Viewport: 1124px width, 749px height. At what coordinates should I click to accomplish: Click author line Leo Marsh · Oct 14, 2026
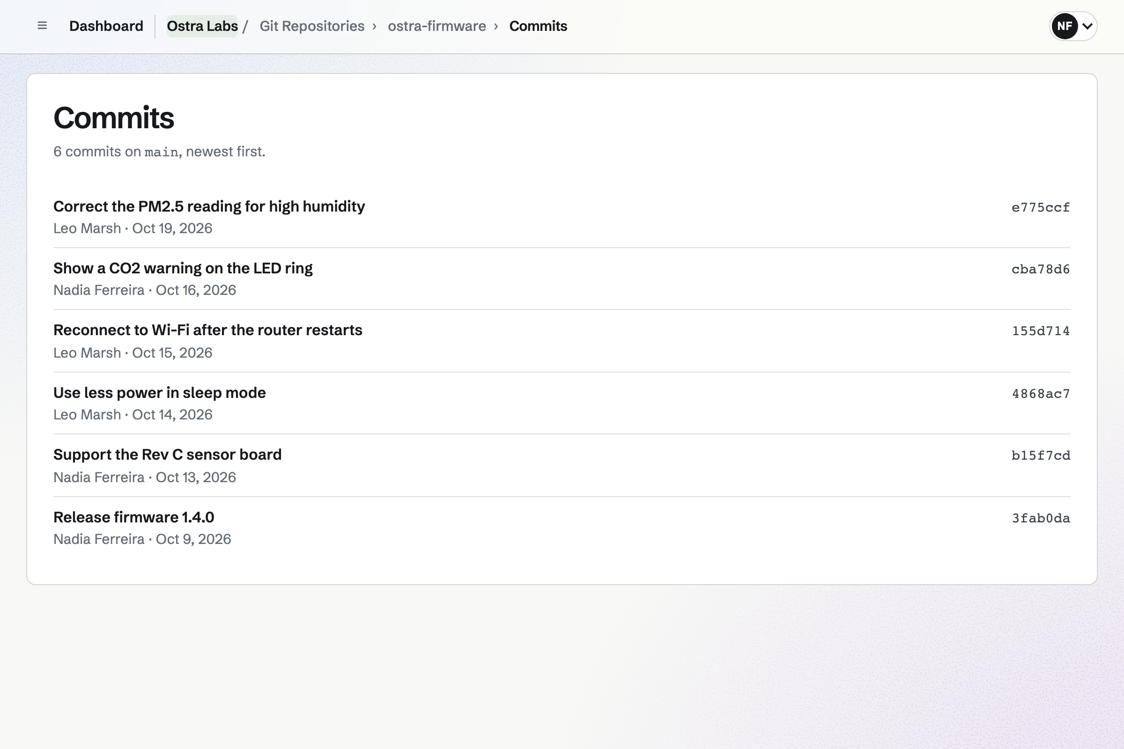pyautogui.click(x=133, y=415)
